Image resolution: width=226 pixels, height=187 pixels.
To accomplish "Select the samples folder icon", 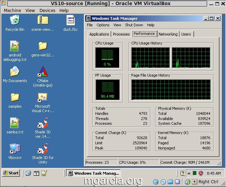I will tap(15, 97).
